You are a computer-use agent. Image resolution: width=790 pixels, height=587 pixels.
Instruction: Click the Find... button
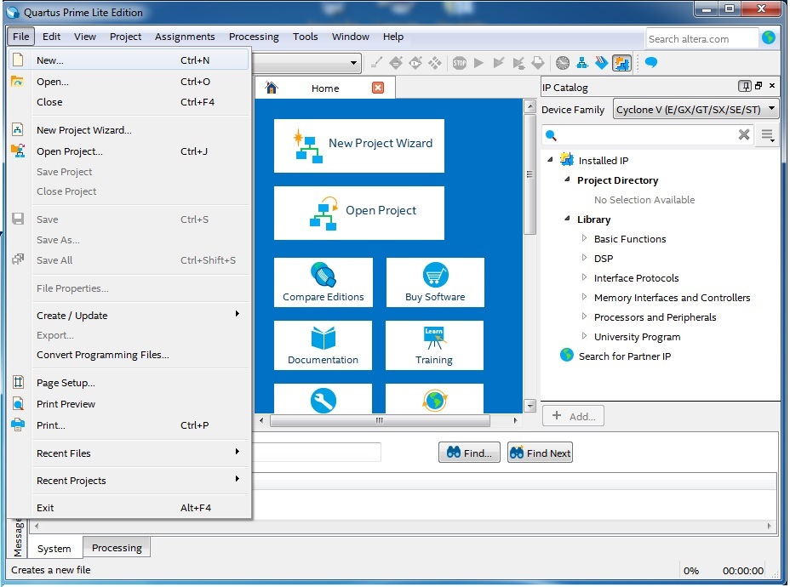469,453
